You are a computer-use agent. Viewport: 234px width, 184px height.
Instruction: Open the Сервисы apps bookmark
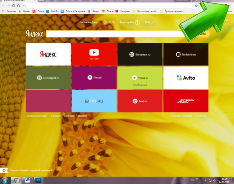coord(9,11)
